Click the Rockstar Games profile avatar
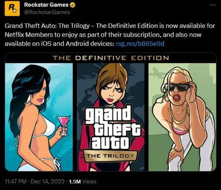 [x=12, y=8]
